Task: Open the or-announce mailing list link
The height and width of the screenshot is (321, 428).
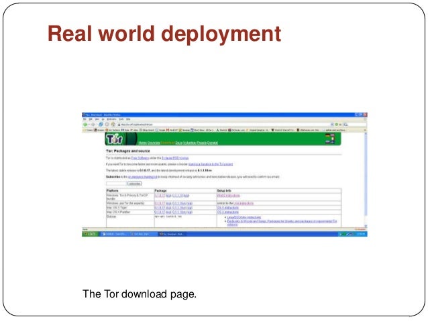Action: pos(142,177)
